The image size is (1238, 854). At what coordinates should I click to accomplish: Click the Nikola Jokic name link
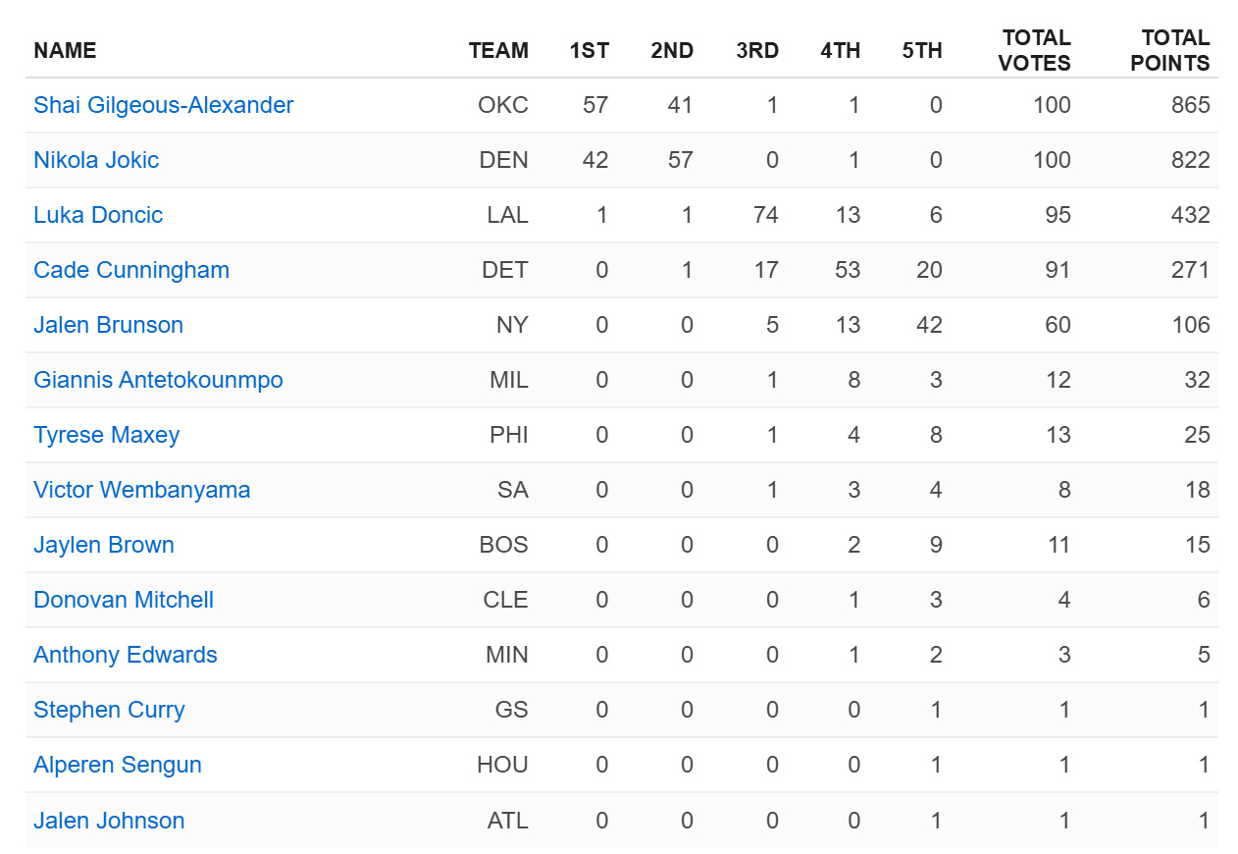[96, 160]
